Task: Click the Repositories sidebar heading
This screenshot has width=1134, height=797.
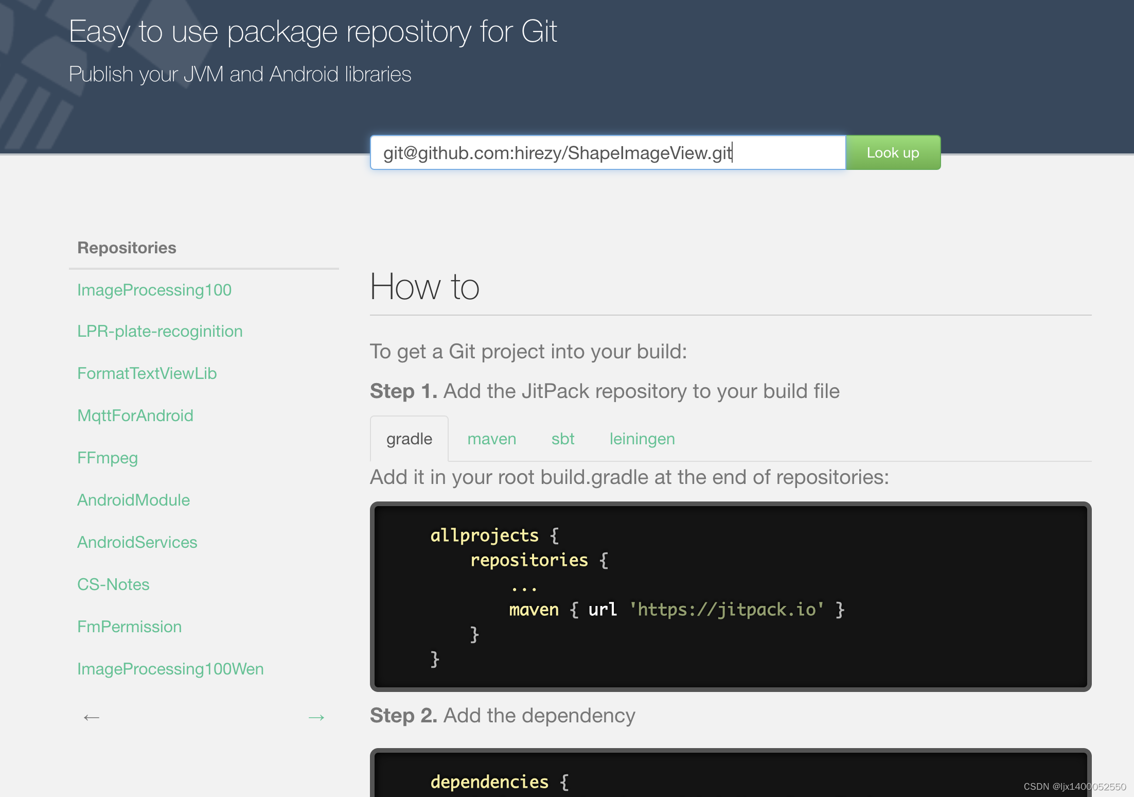Action: [127, 248]
